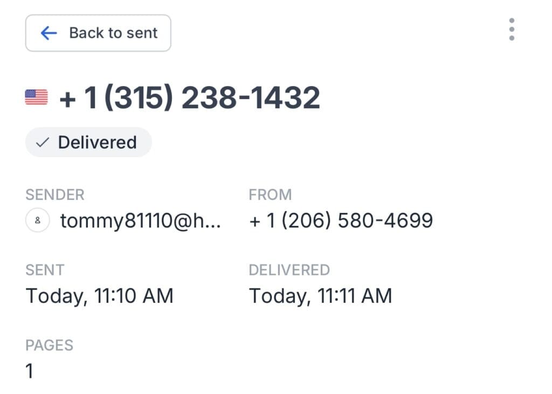
Task: Click the Back to sent button
Action: coord(98,33)
